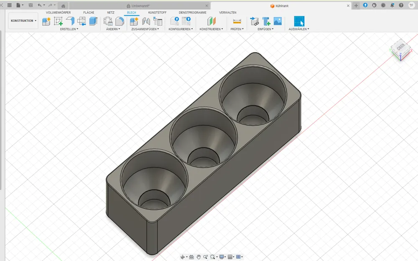Close the Unbenannt document tab

pyautogui.click(x=206, y=5)
